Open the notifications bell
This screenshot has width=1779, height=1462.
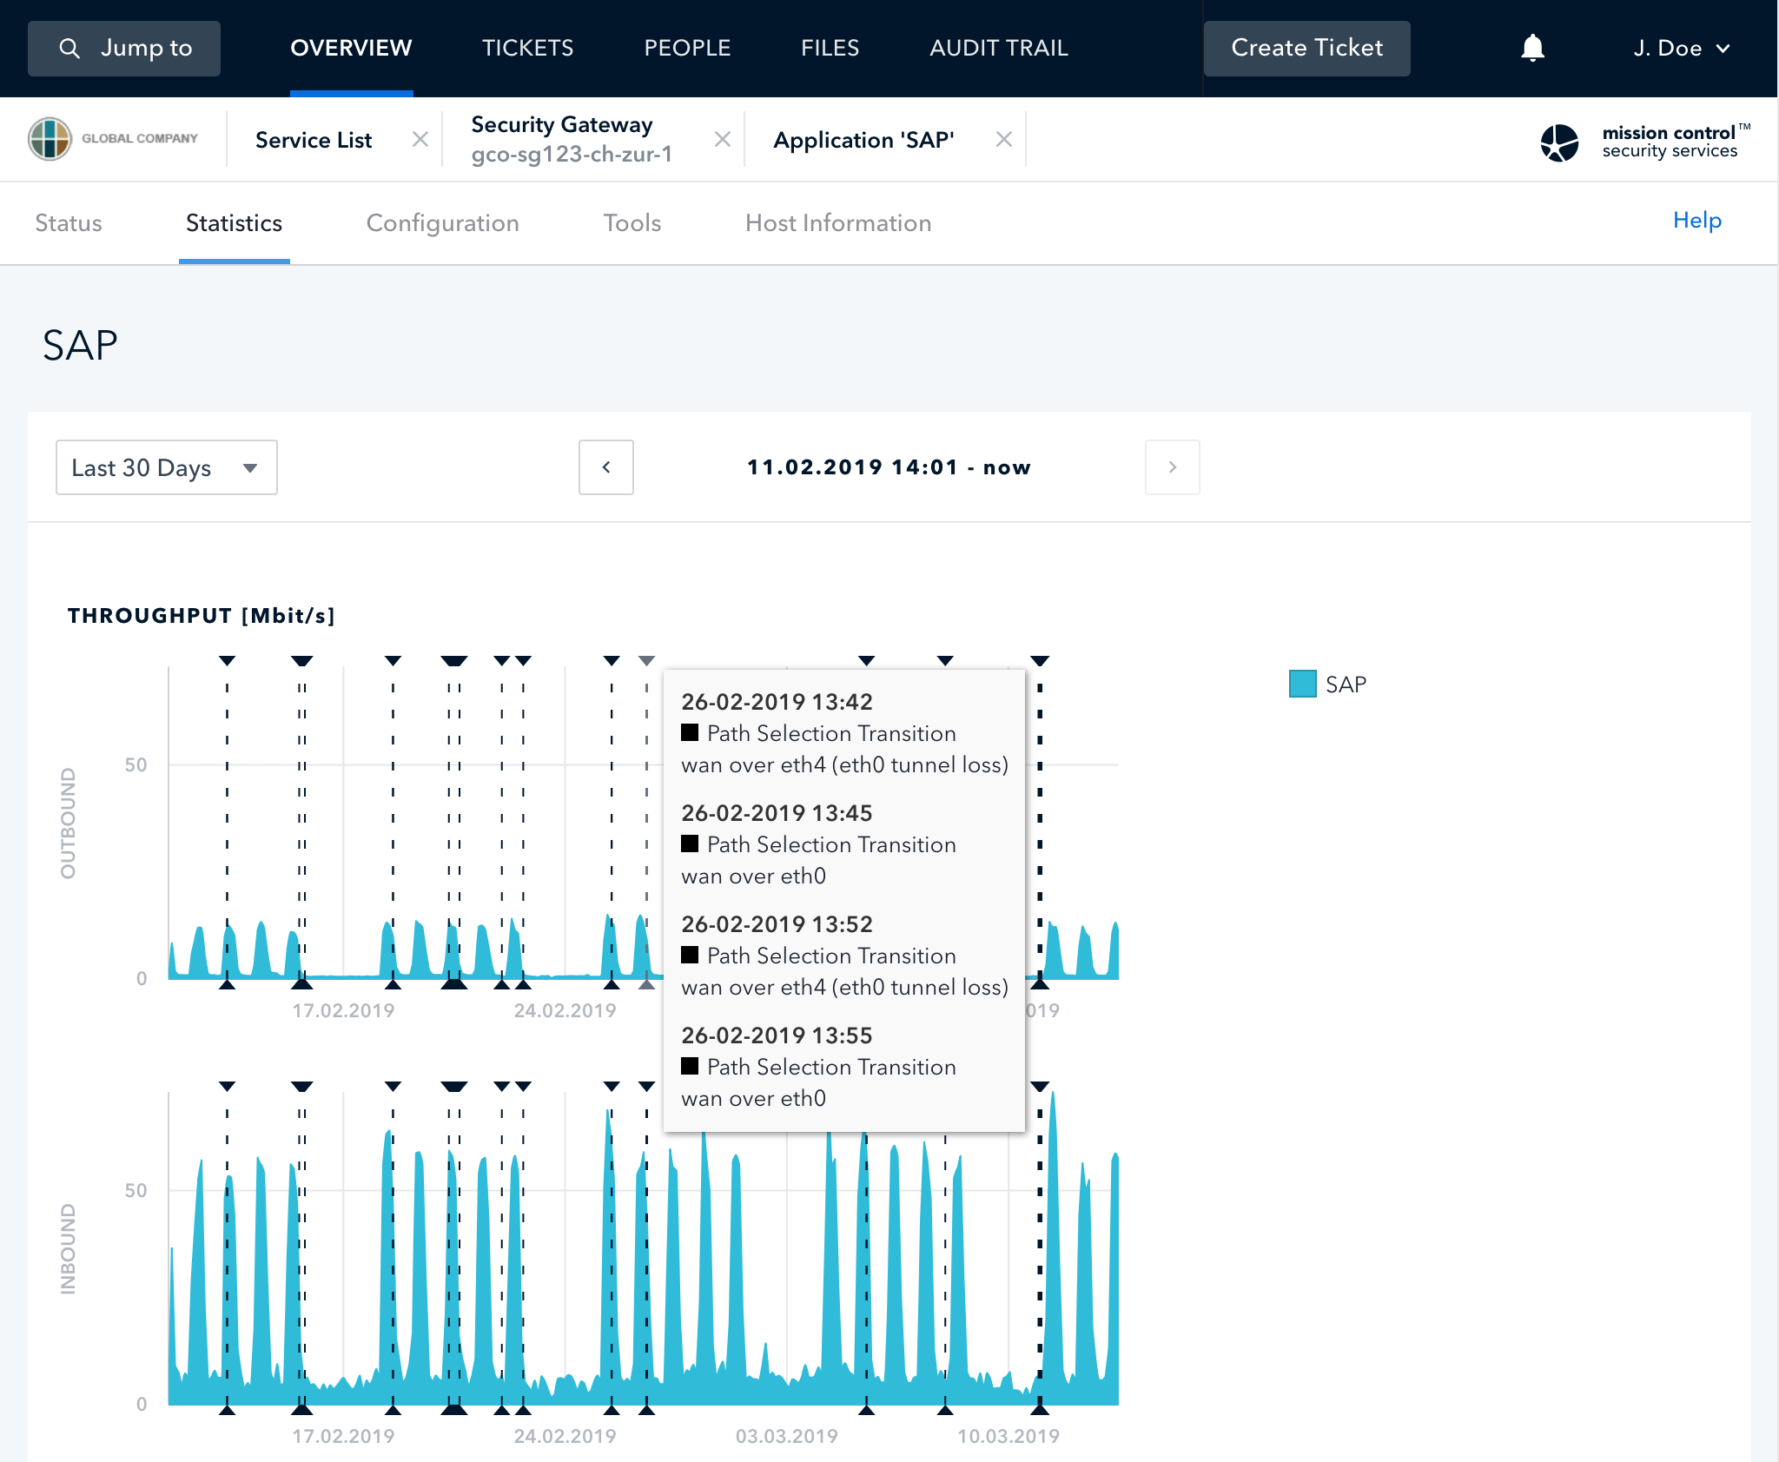pos(1532,48)
